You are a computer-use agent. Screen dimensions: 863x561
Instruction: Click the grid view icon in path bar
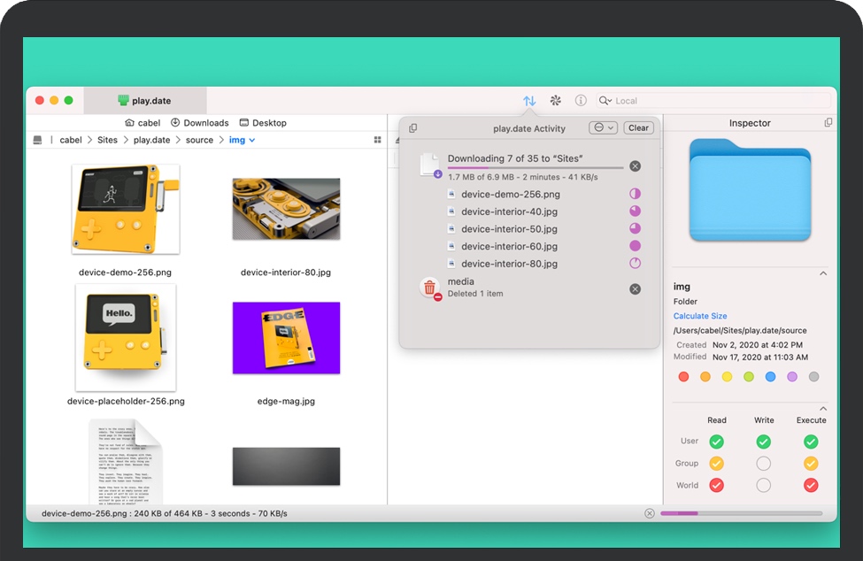click(378, 140)
